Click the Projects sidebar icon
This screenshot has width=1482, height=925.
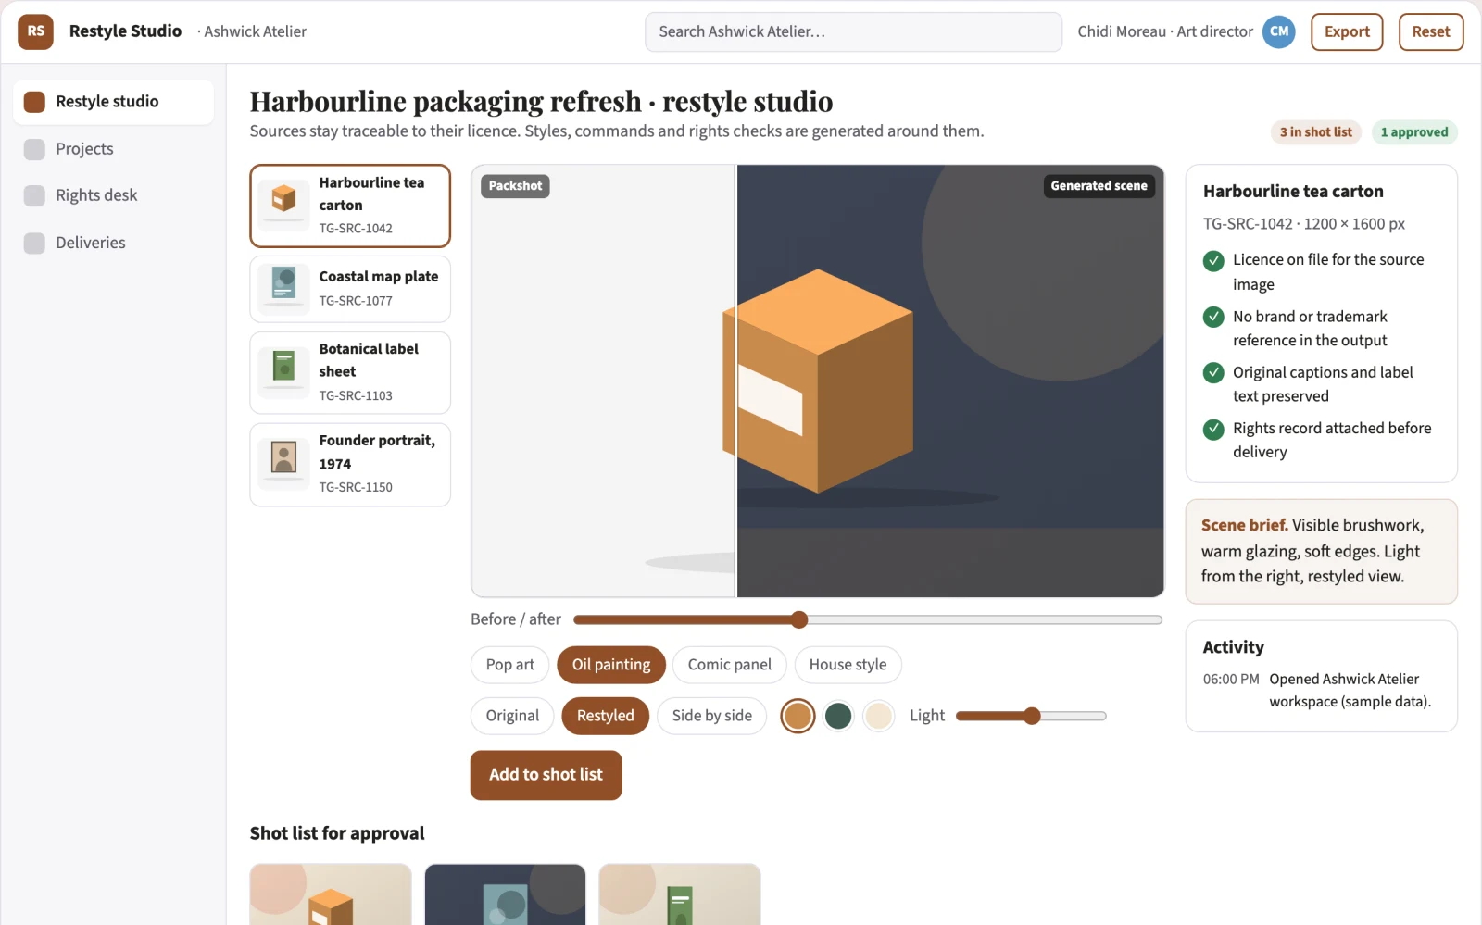[34, 149]
